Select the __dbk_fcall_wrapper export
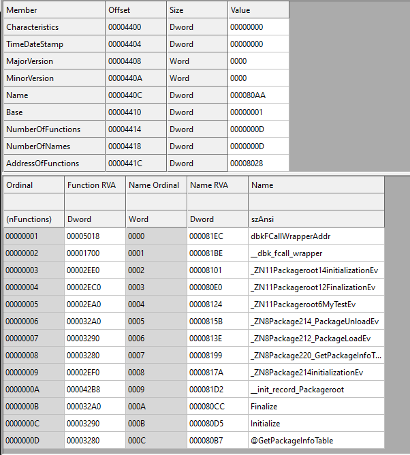 coord(317,253)
